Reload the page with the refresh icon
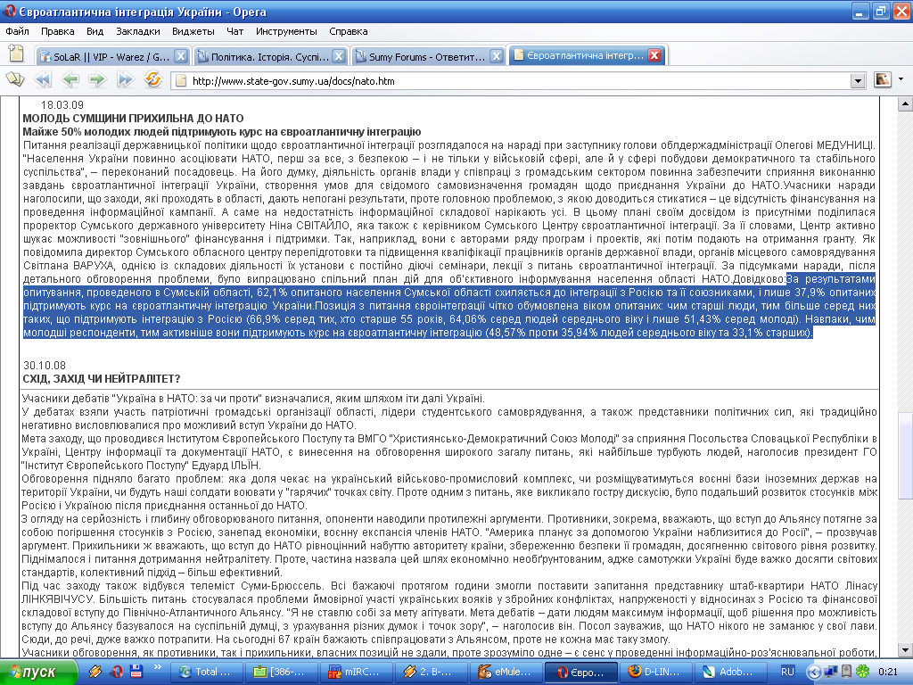The image size is (913, 685). tap(152, 80)
